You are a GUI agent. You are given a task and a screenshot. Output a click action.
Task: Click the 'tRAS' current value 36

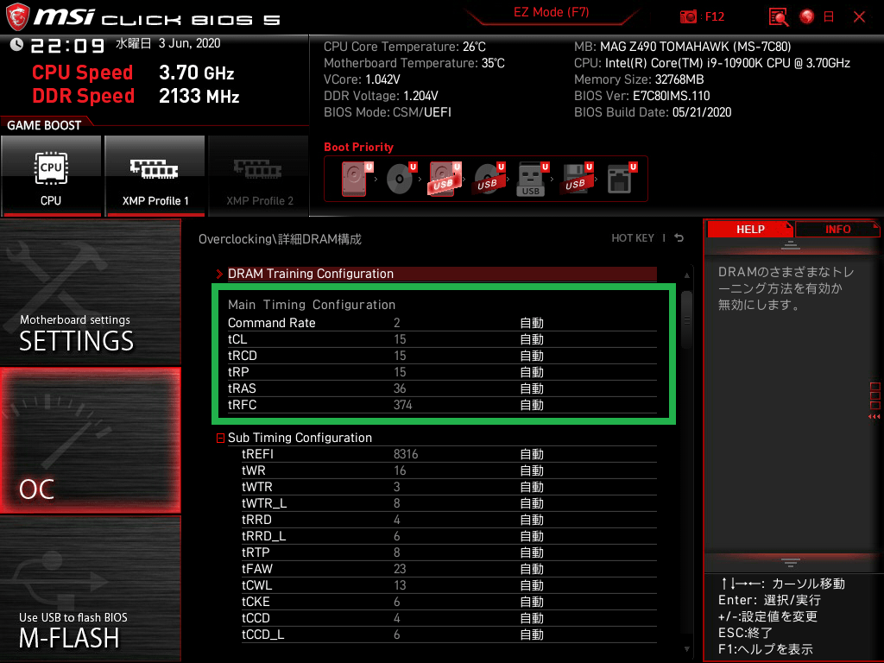point(400,388)
